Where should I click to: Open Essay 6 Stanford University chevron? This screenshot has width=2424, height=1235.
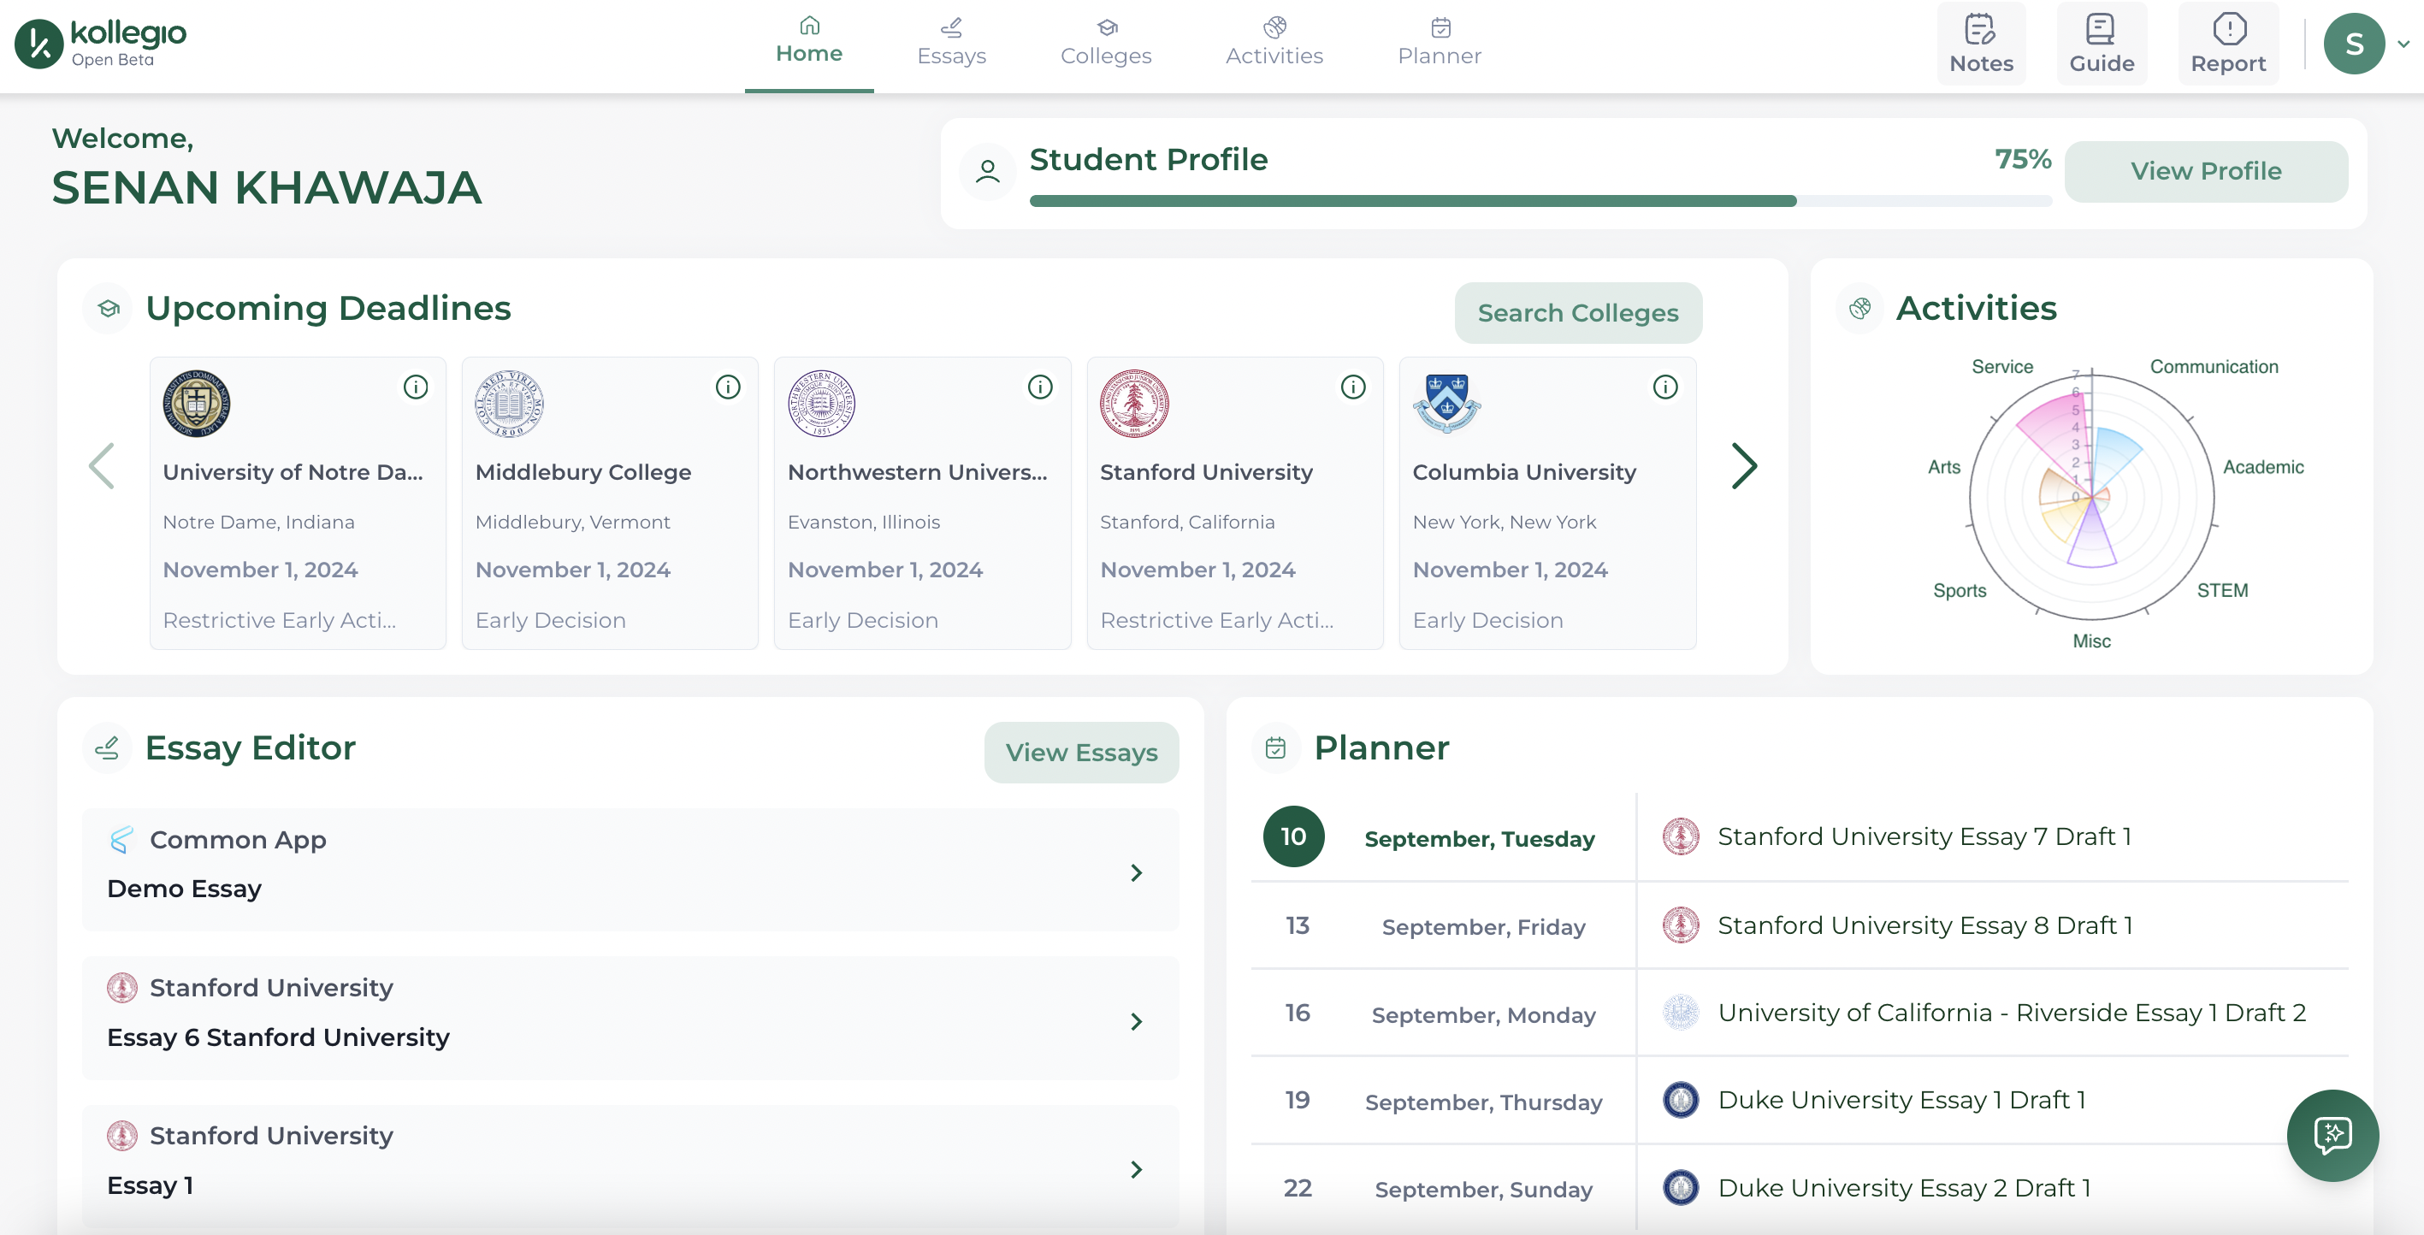click(x=1136, y=1020)
